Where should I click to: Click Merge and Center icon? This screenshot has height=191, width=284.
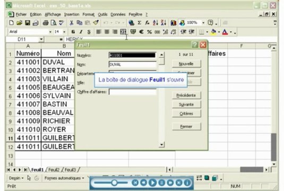123,32
